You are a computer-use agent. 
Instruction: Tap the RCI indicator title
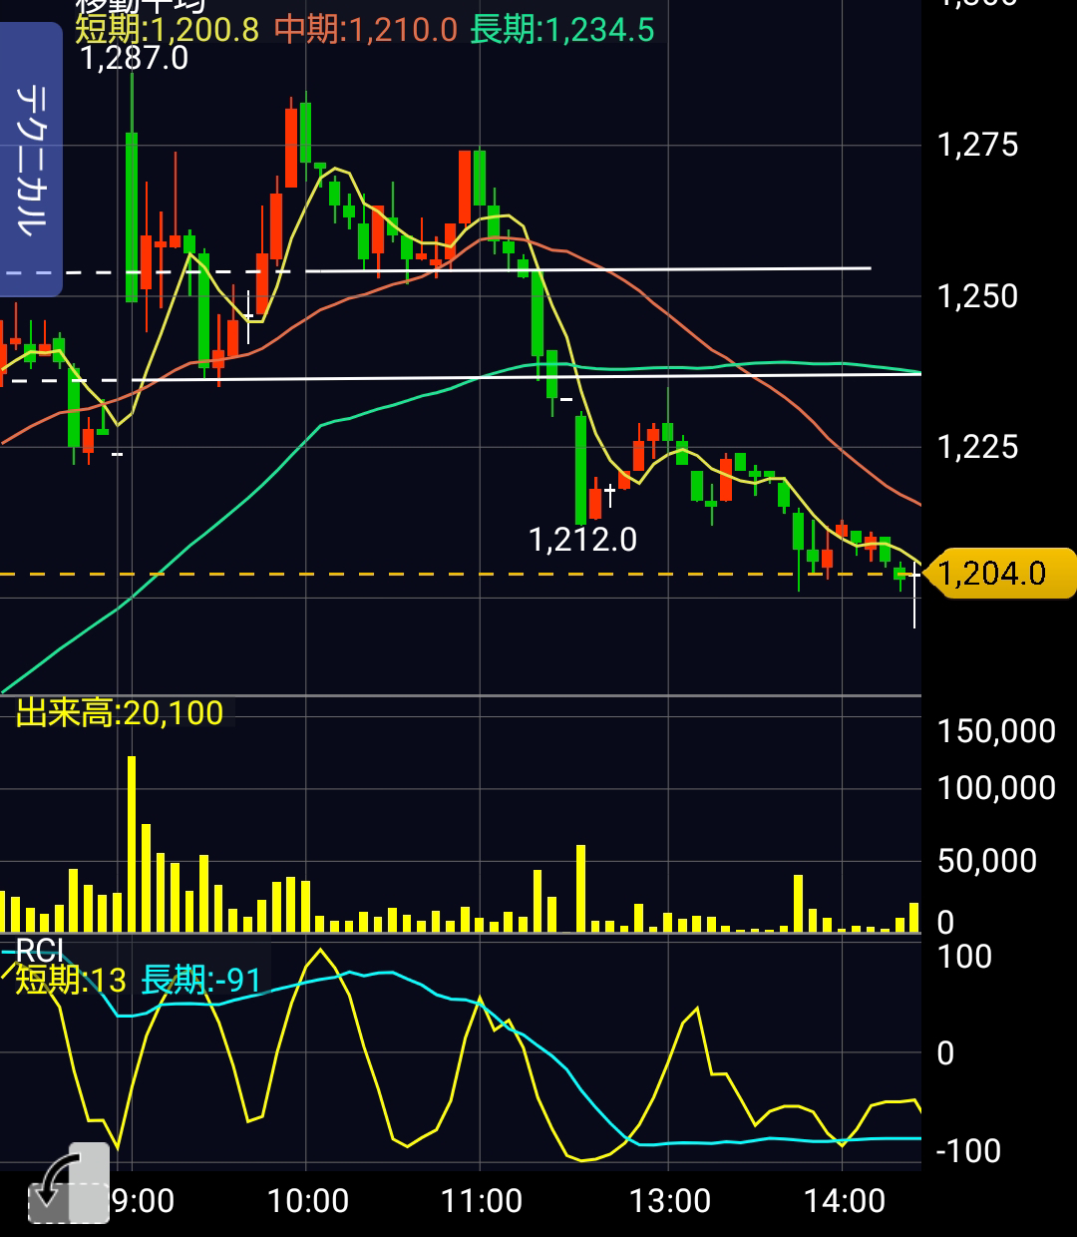[x=40, y=951]
